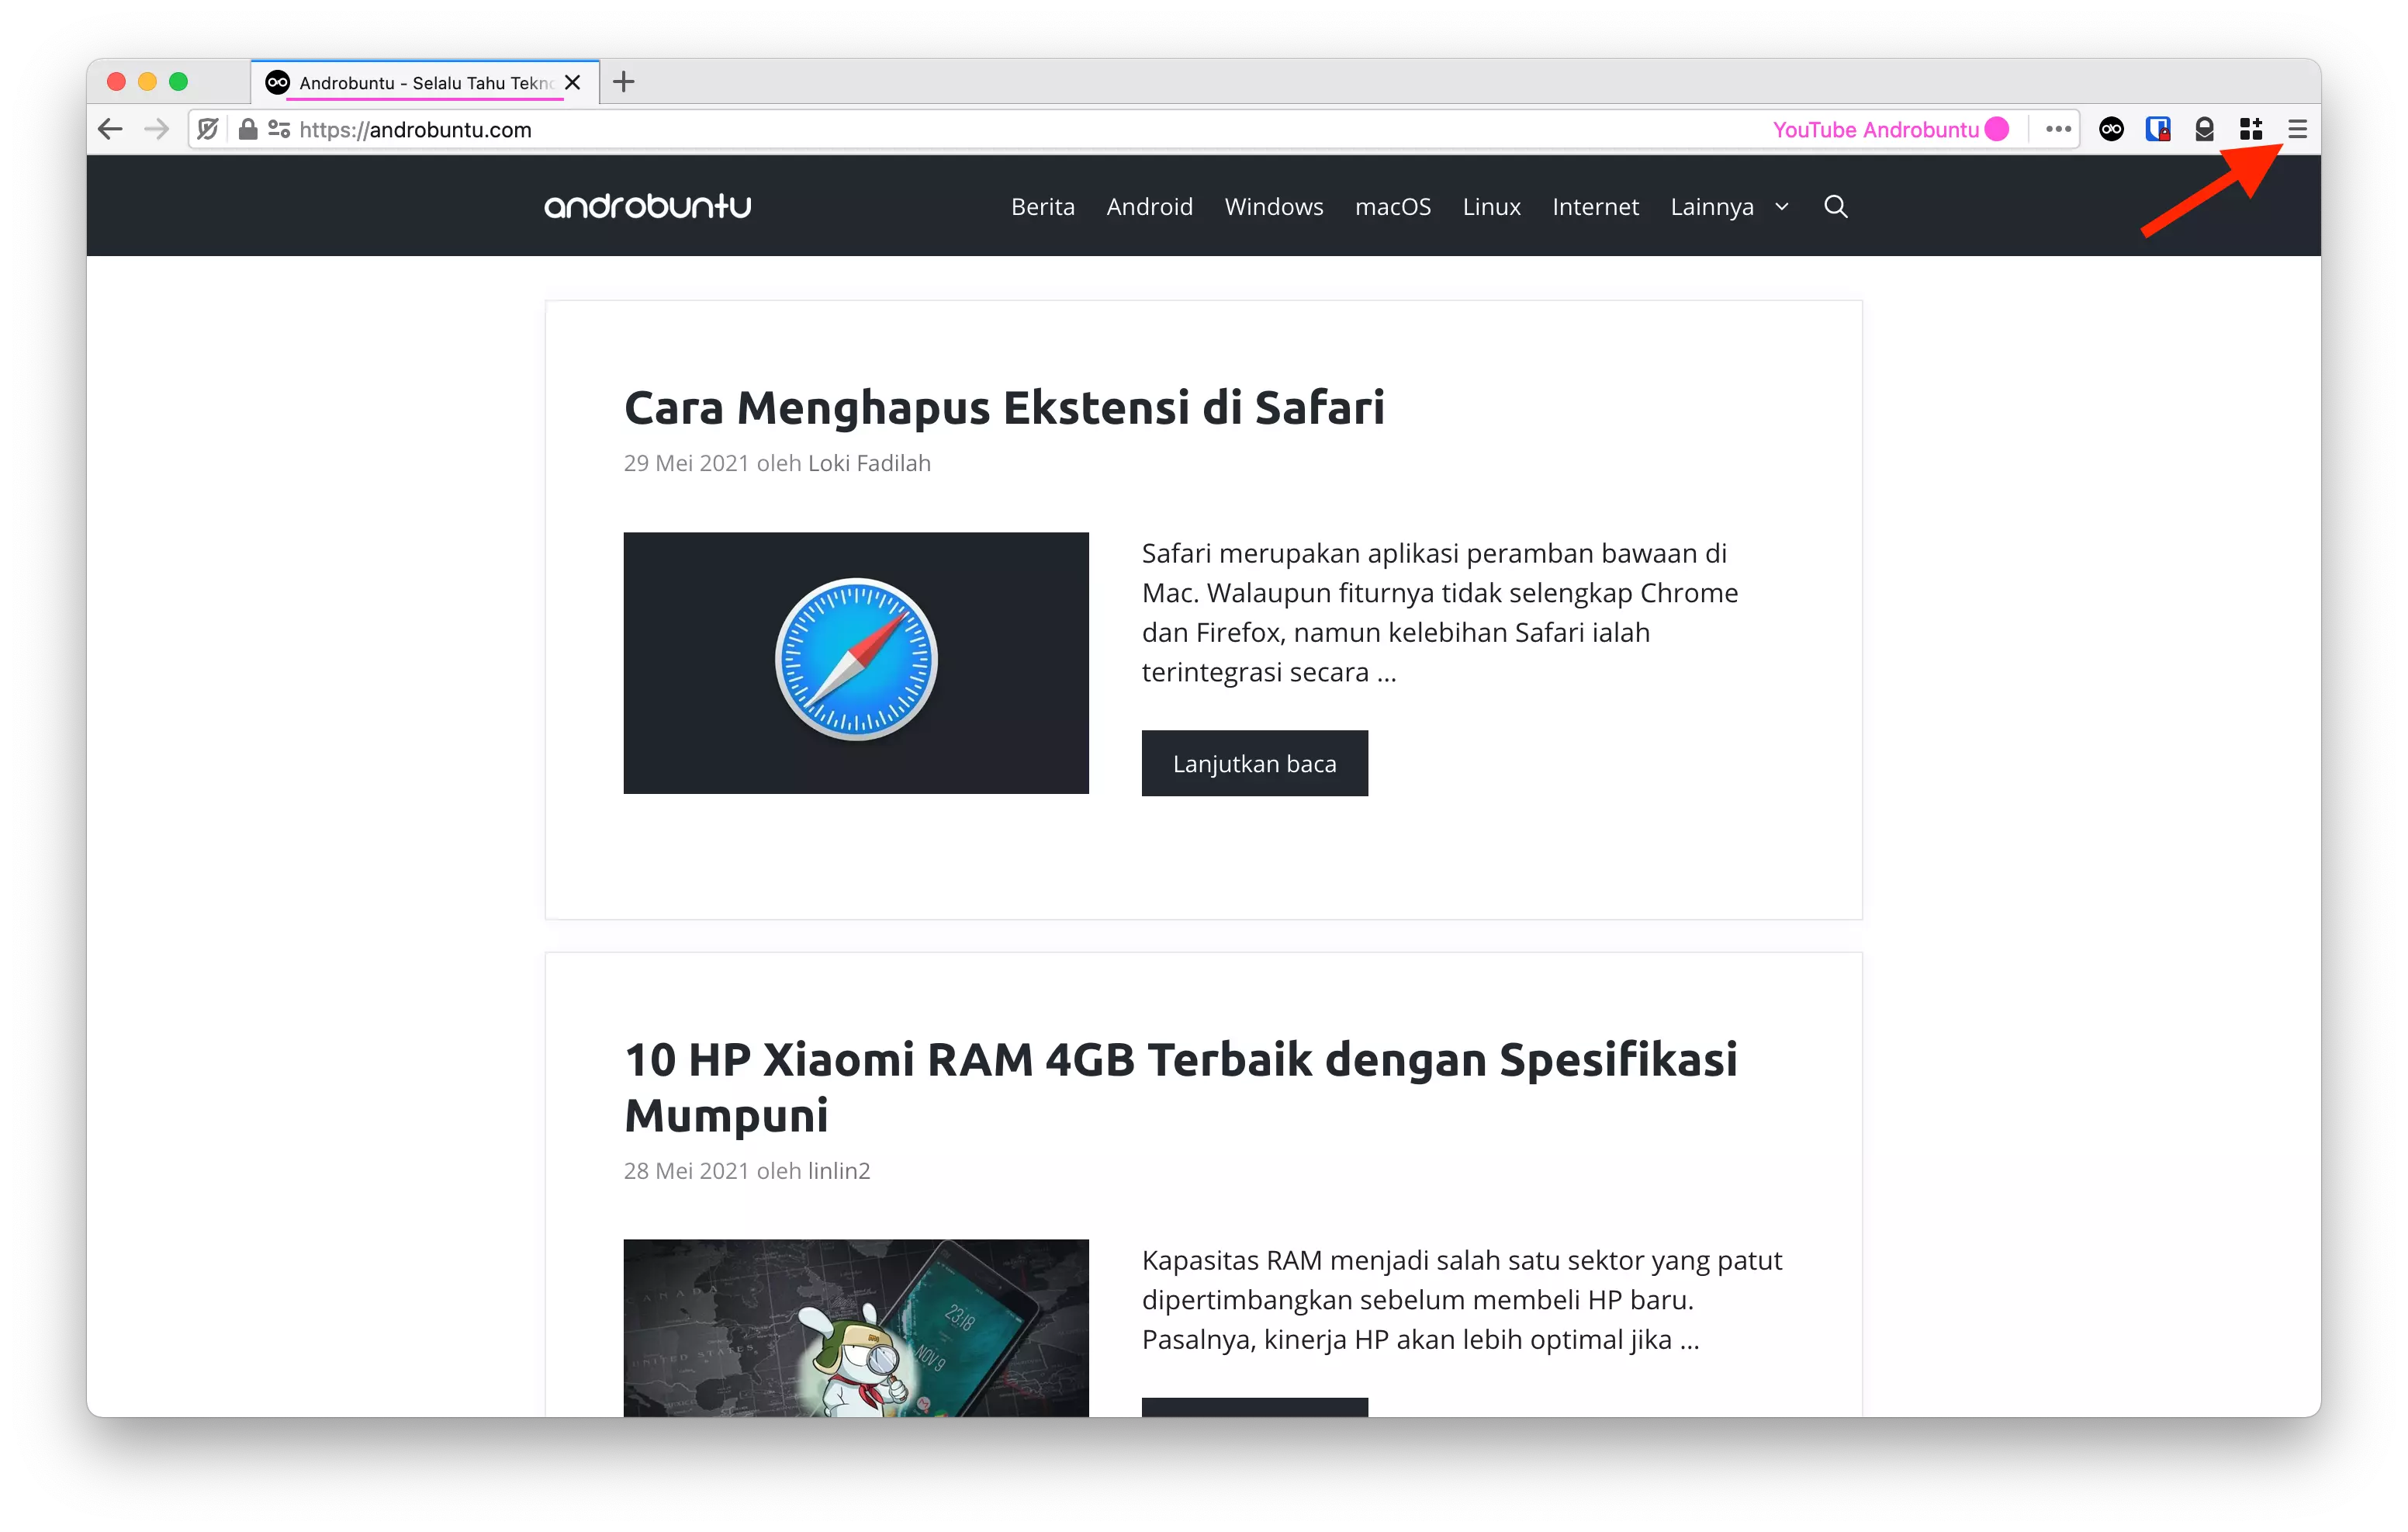Expand the Lainnya dropdown menu
2408x1532 pixels.
(x=1730, y=206)
